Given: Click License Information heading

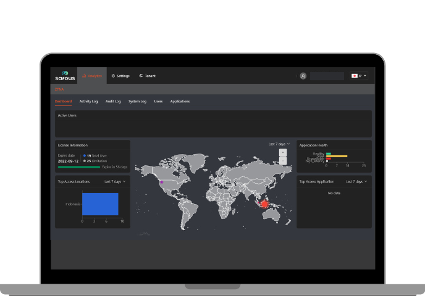Looking at the screenshot, I should (x=73, y=146).
